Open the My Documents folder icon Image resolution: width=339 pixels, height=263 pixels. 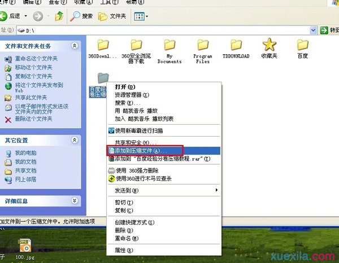point(169,45)
